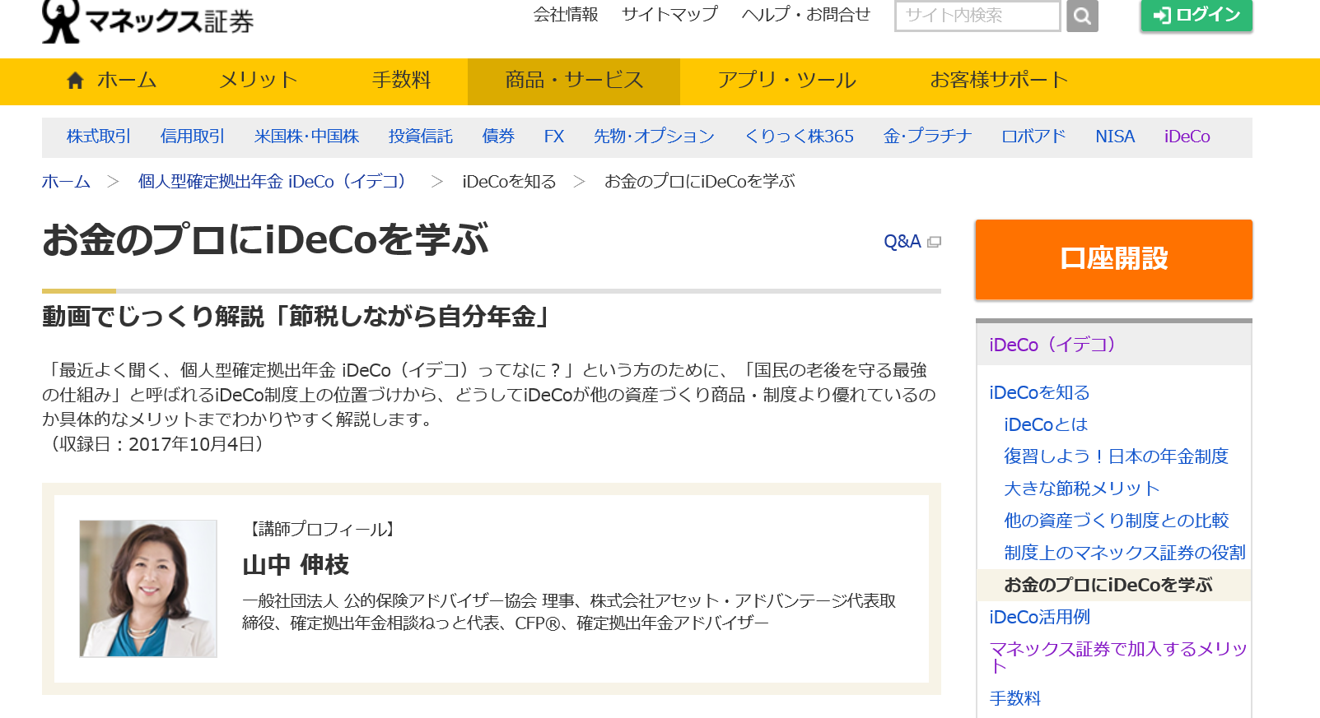This screenshot has height=718, width=1320.
Task: Open NISA sub-navigation link
Action: click(1115, 137)
